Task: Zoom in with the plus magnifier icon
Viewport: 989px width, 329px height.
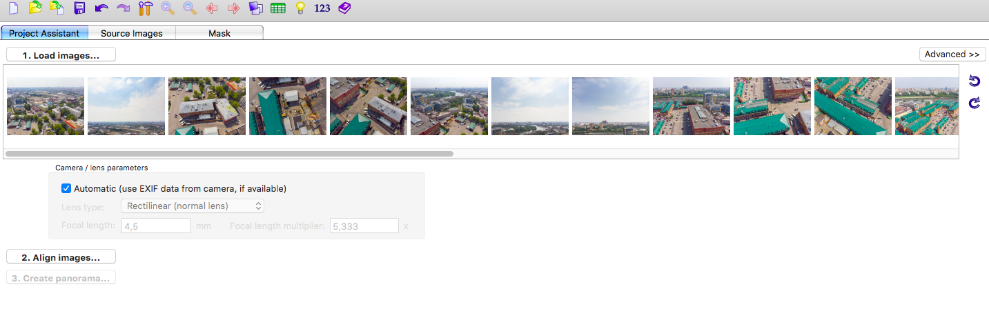Action: pyautogui.click(x=168, y=8)
